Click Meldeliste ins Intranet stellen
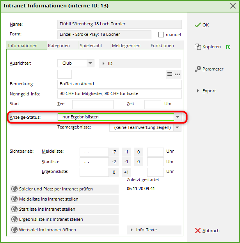The width and height of the screenshot is (240, 243). pyautogui.click(x=64, y=199)
